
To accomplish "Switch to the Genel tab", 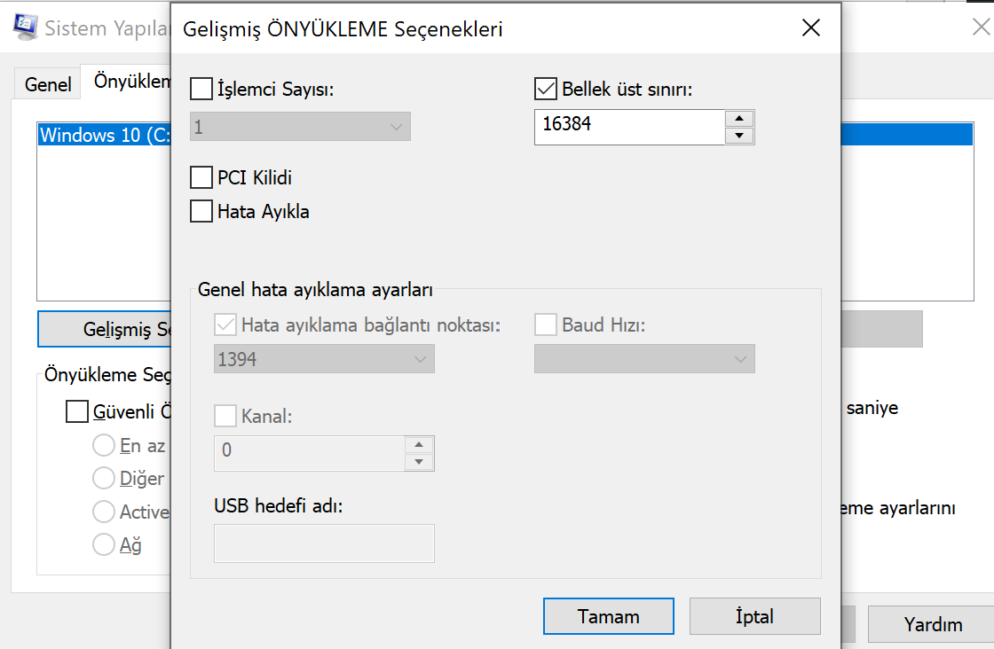I will 46,83.
